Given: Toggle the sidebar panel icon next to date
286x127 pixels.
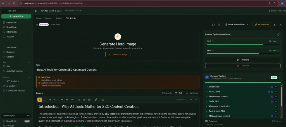Looking at the screenshot, I should pyautogui.click(x=36, y=11).
